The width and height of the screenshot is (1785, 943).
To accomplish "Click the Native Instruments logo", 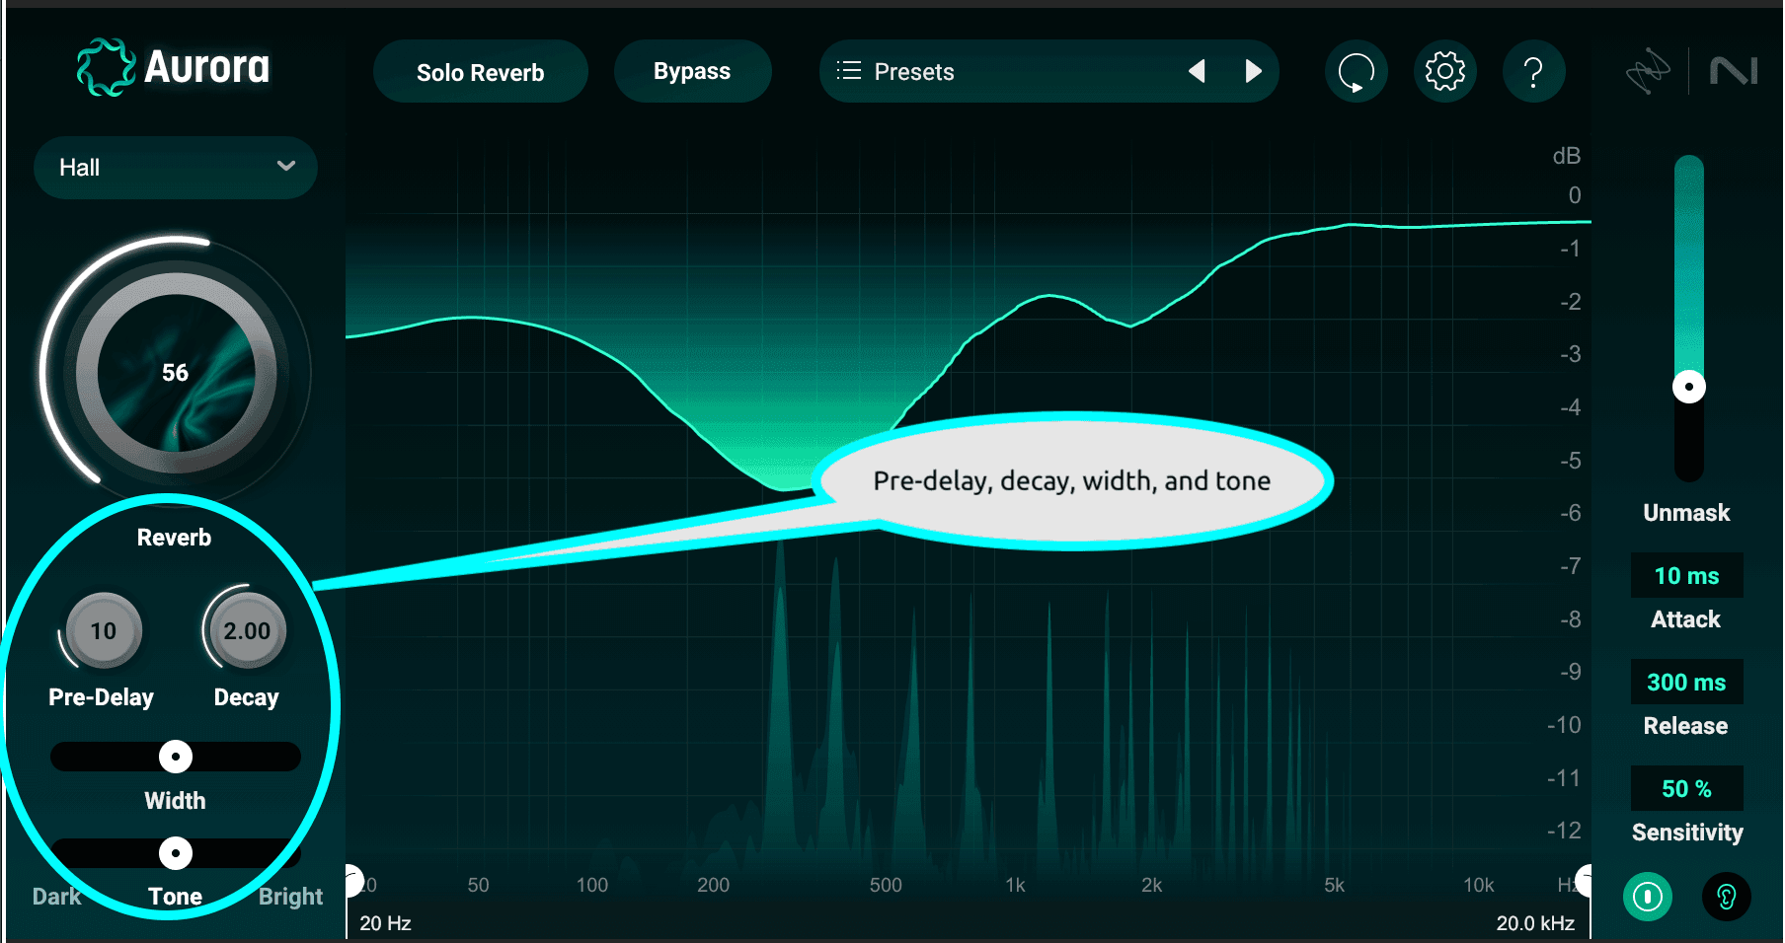I will pos(1734,71).
